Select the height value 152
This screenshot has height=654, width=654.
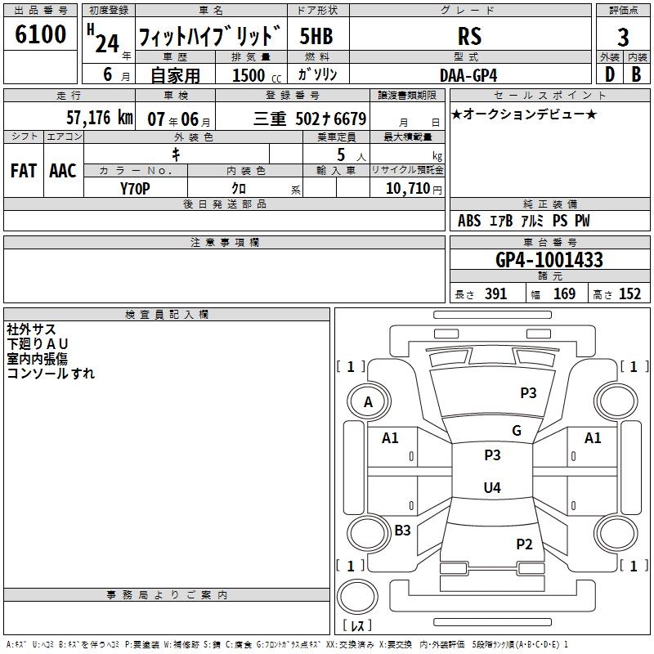point(629,293)
